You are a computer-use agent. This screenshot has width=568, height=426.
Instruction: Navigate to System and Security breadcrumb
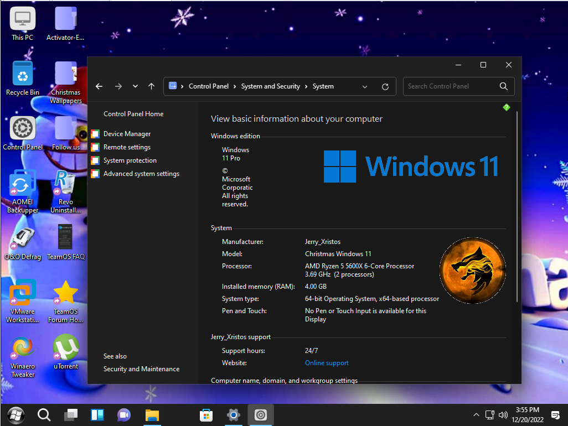click(270, 86)
